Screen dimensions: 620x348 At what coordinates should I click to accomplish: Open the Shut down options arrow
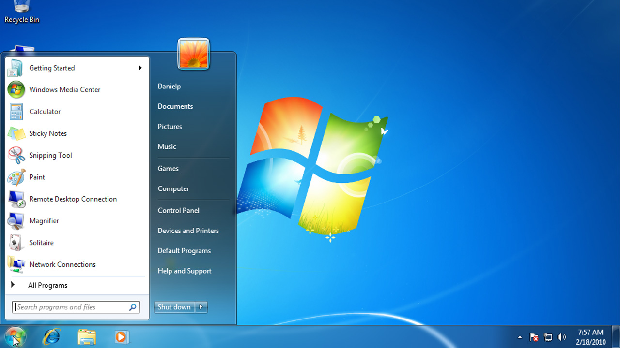point(201,307)
